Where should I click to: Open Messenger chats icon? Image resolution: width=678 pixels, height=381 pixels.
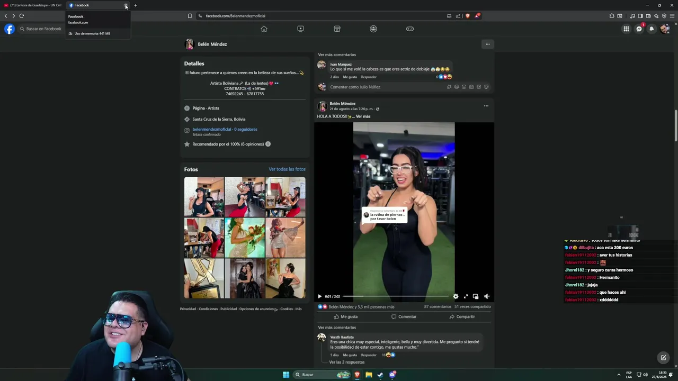[639, 29]
